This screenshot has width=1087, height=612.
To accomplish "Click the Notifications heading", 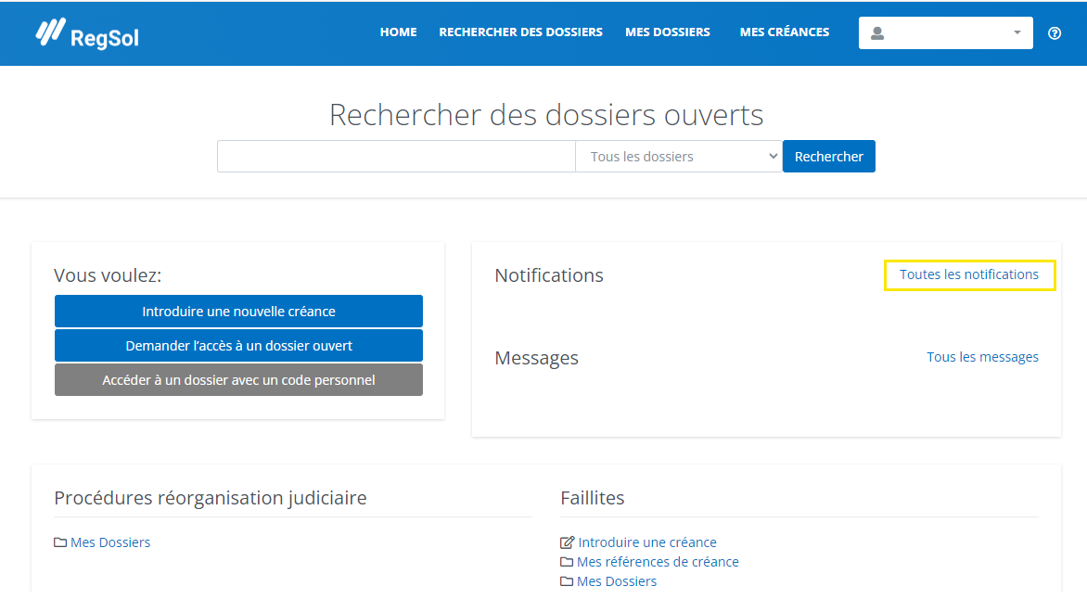I will click(549, 275).
